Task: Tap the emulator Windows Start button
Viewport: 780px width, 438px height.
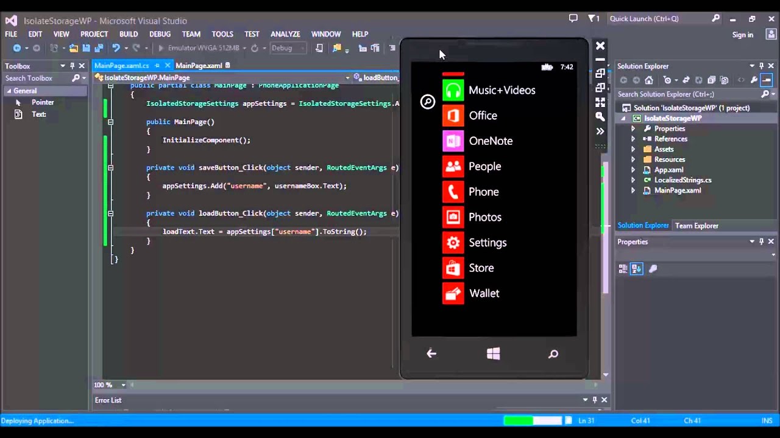Action: pyautogui.click(x=494, y=353)
